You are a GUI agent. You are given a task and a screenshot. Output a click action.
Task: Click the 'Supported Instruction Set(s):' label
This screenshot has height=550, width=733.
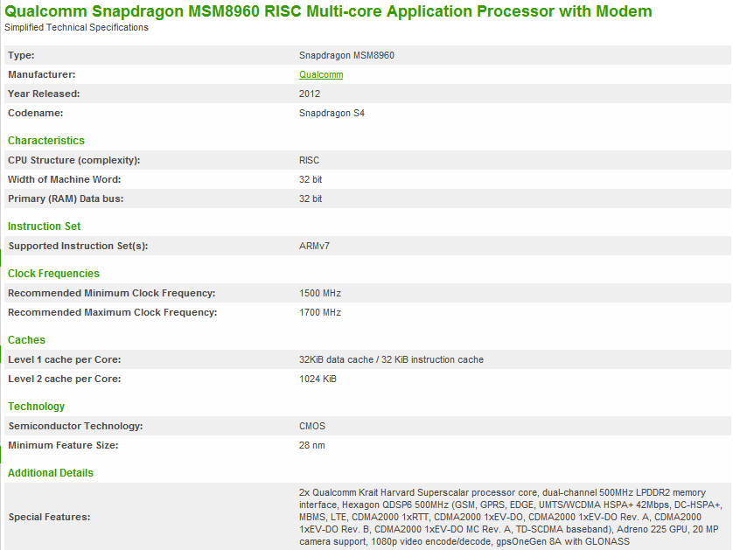[78, 246]
